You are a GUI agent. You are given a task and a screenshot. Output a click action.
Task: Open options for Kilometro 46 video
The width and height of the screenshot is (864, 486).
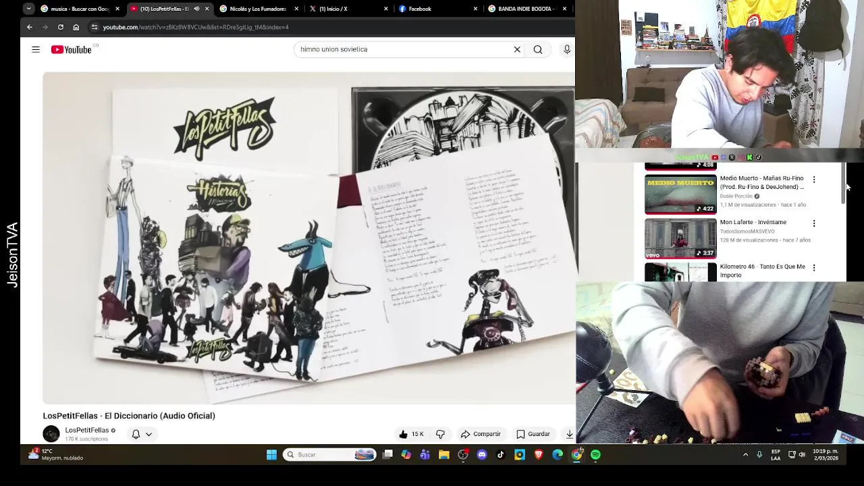point(814,268)
